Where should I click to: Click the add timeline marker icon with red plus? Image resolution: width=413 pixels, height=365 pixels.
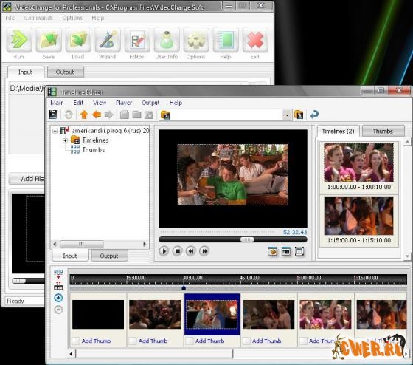click(x=58, y=274)
